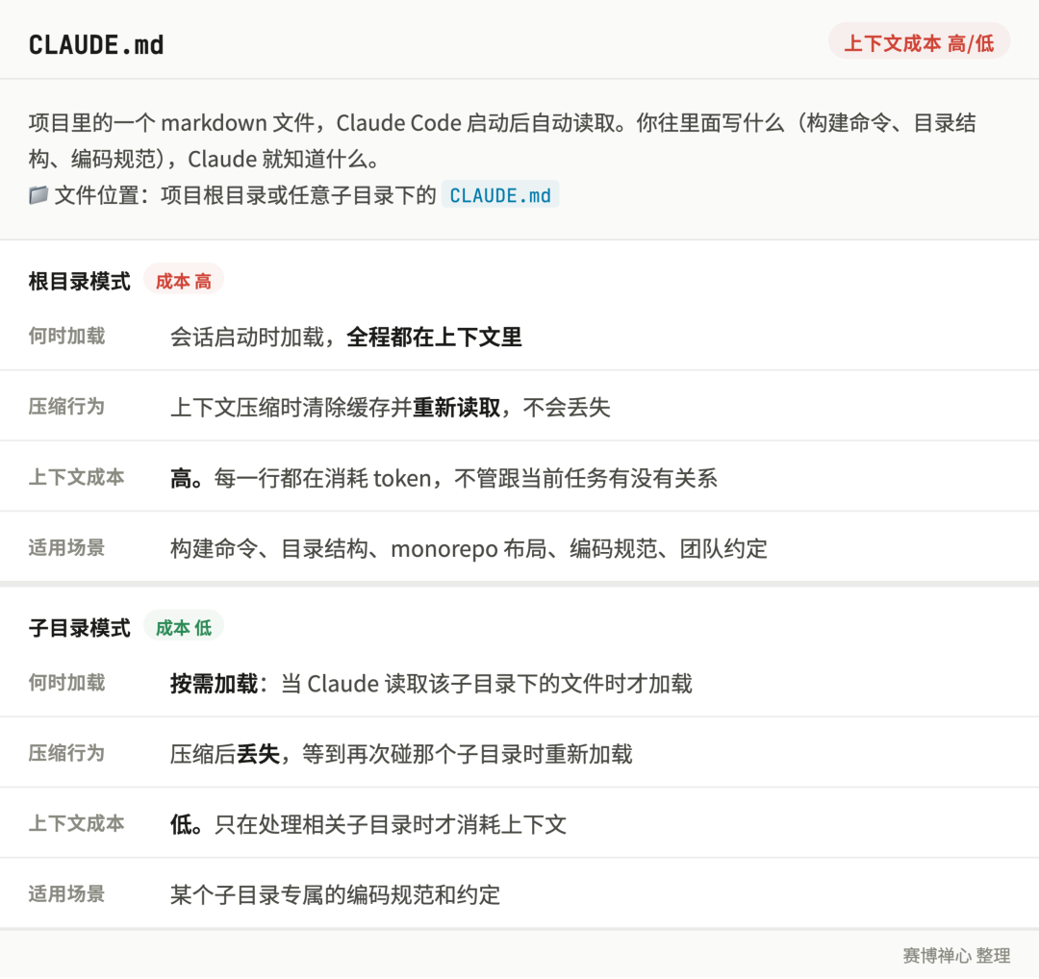This screenshot has height=979, width=1039.
Task: Select the text starting "构建命令、目录结构、monorepo 布局"
Action: click(x=469, y=549)
